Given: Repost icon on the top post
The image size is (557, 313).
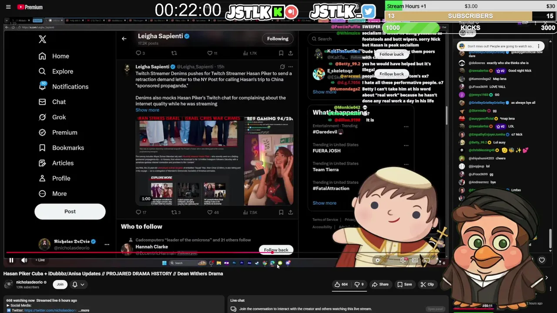Looking at the screenshot, I should (x=174, y=53).
